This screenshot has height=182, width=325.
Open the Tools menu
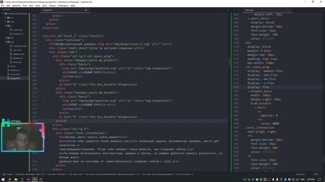click(x=45, y=6)
